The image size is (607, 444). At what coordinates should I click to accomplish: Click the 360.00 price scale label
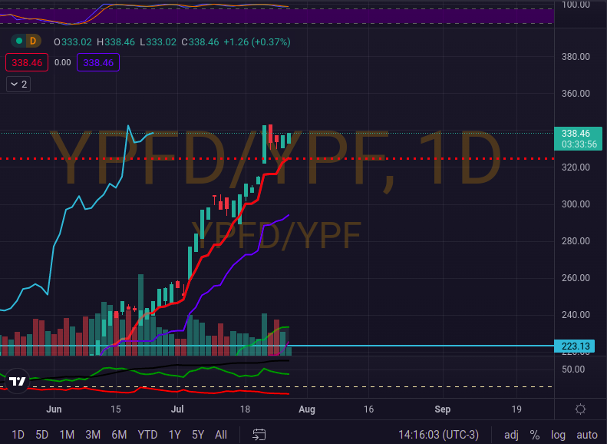pos(576,94)
